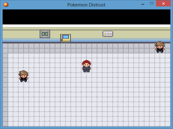The image size is (173, 129).
Task: Click the brown-haired NPC by the right wall
Action: coord(160,47)
